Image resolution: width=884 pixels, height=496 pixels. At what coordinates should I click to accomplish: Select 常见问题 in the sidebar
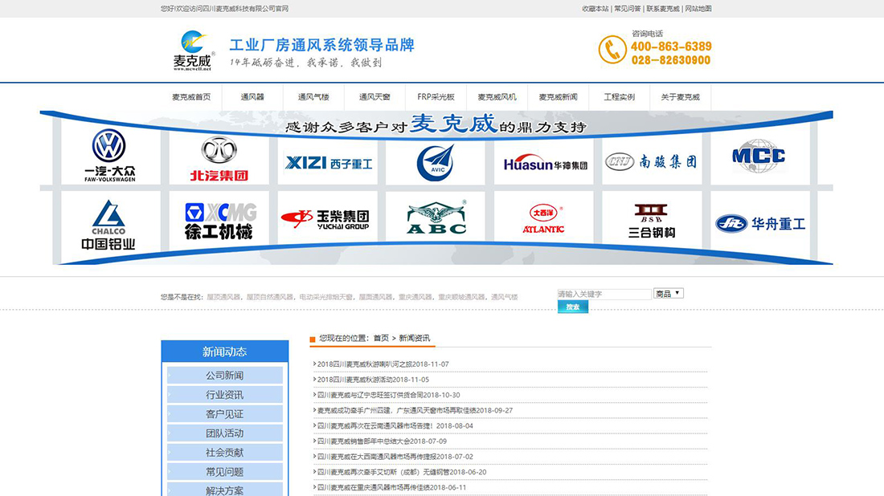[x=224, y=472]
